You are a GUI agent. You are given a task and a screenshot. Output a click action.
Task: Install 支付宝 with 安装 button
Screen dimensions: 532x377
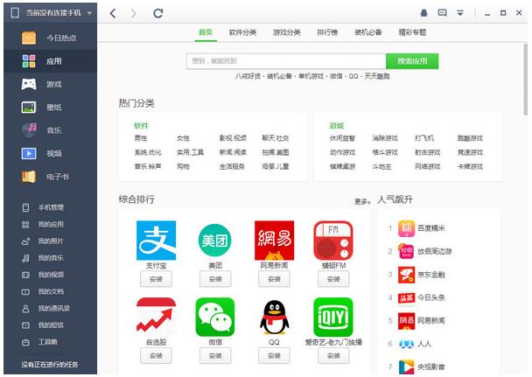pos(156,279)
